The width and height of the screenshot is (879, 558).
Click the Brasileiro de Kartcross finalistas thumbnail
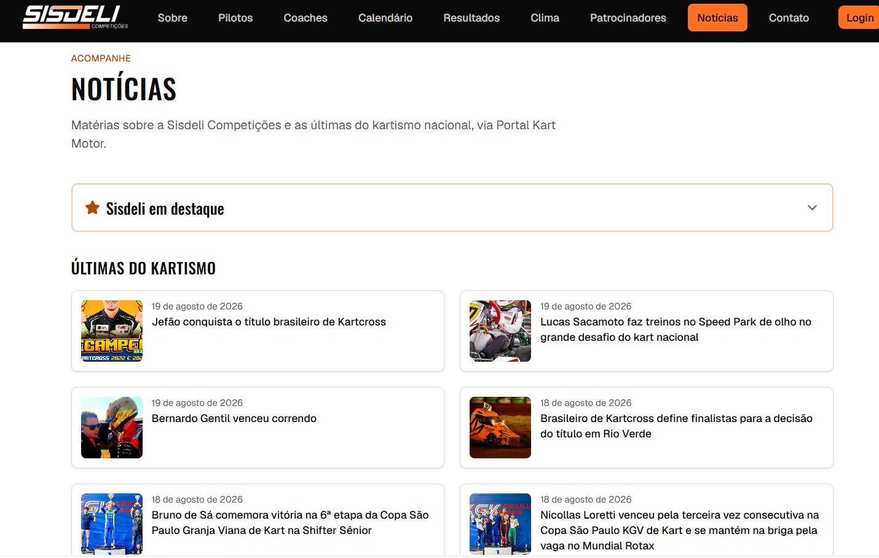click(x=500, y=428)
